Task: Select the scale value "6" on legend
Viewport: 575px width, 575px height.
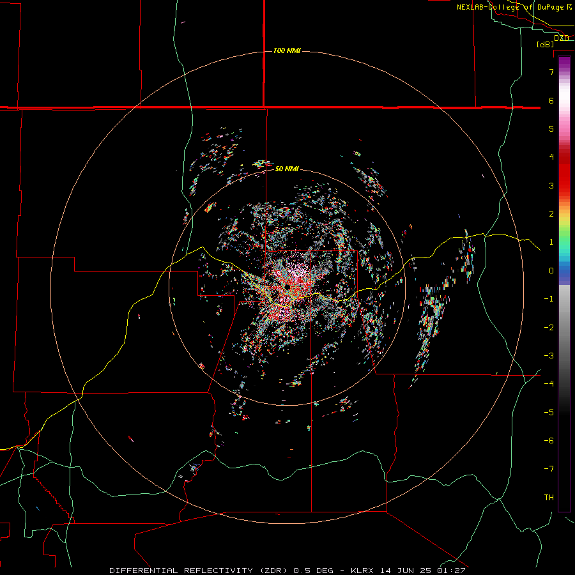Action: click(551, 100)
